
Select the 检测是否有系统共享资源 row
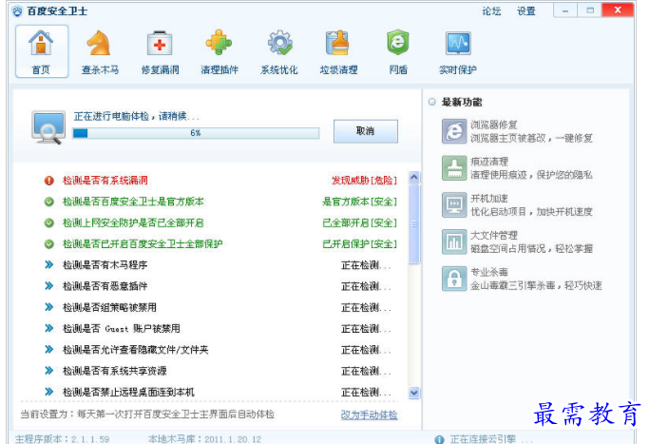point(220,371)
